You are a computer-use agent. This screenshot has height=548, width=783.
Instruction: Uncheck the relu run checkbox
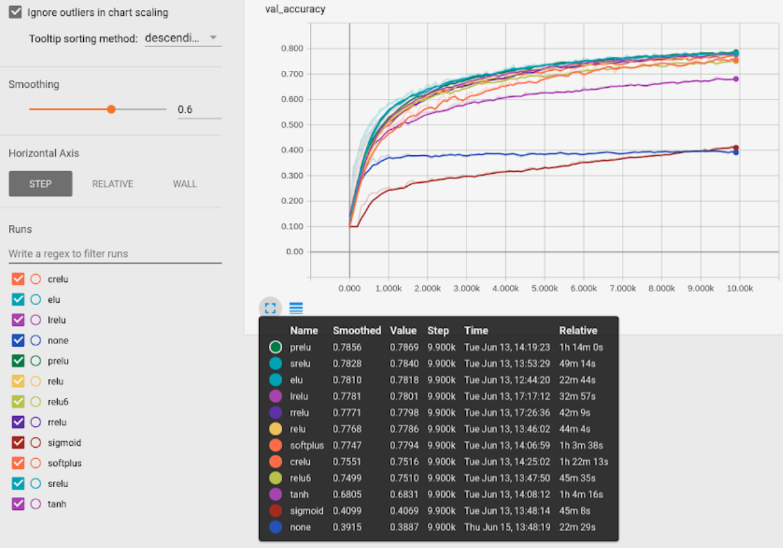[18, 381]
